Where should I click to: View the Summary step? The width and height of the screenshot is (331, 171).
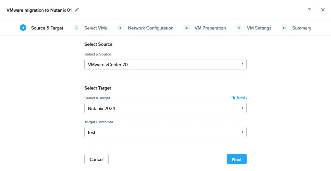(x=302, y=28)
